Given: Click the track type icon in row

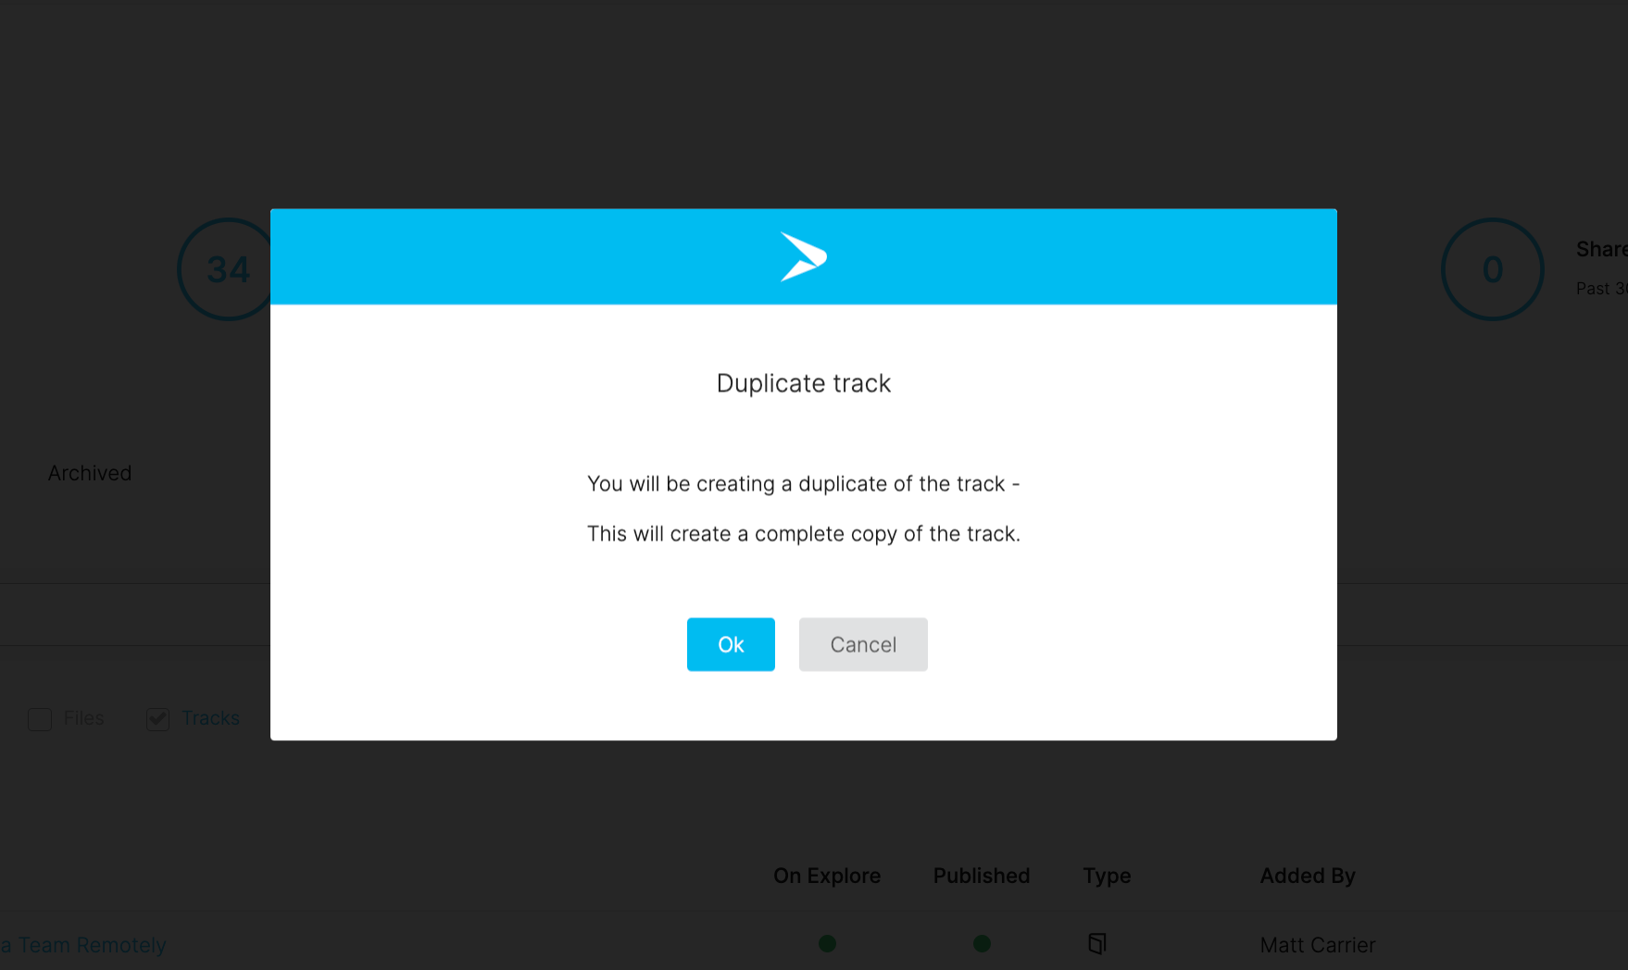Looking at the screenshot, I should point(1097,943).
